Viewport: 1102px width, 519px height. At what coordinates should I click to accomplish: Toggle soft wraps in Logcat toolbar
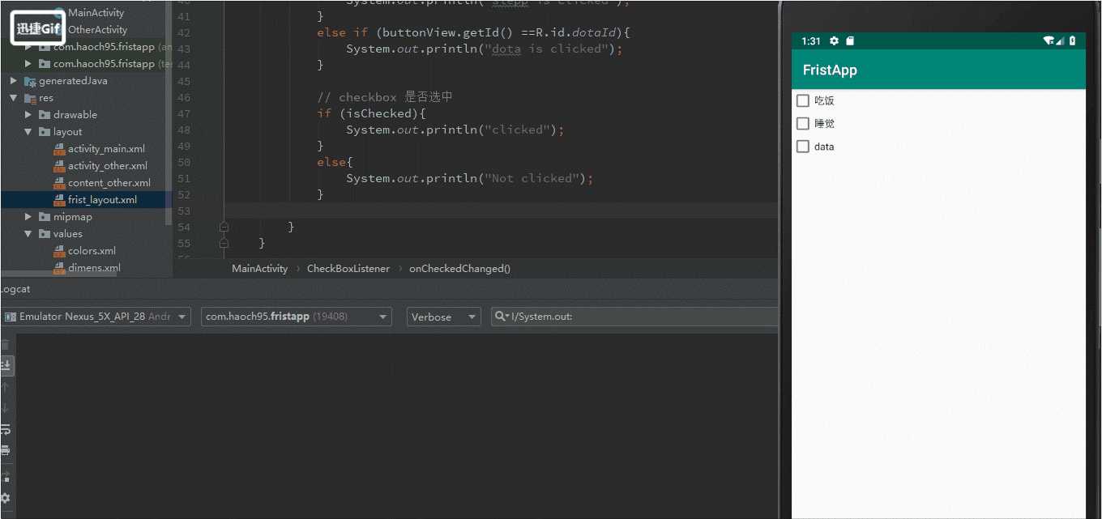click(5, 429)
